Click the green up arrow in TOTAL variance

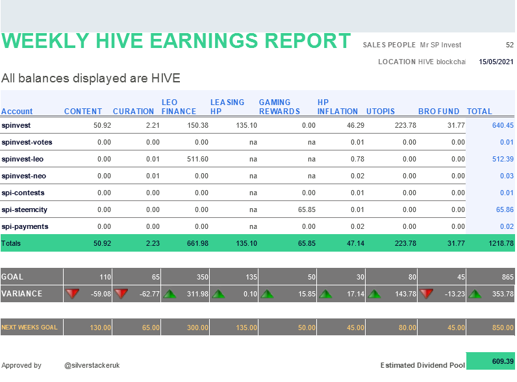475,294
